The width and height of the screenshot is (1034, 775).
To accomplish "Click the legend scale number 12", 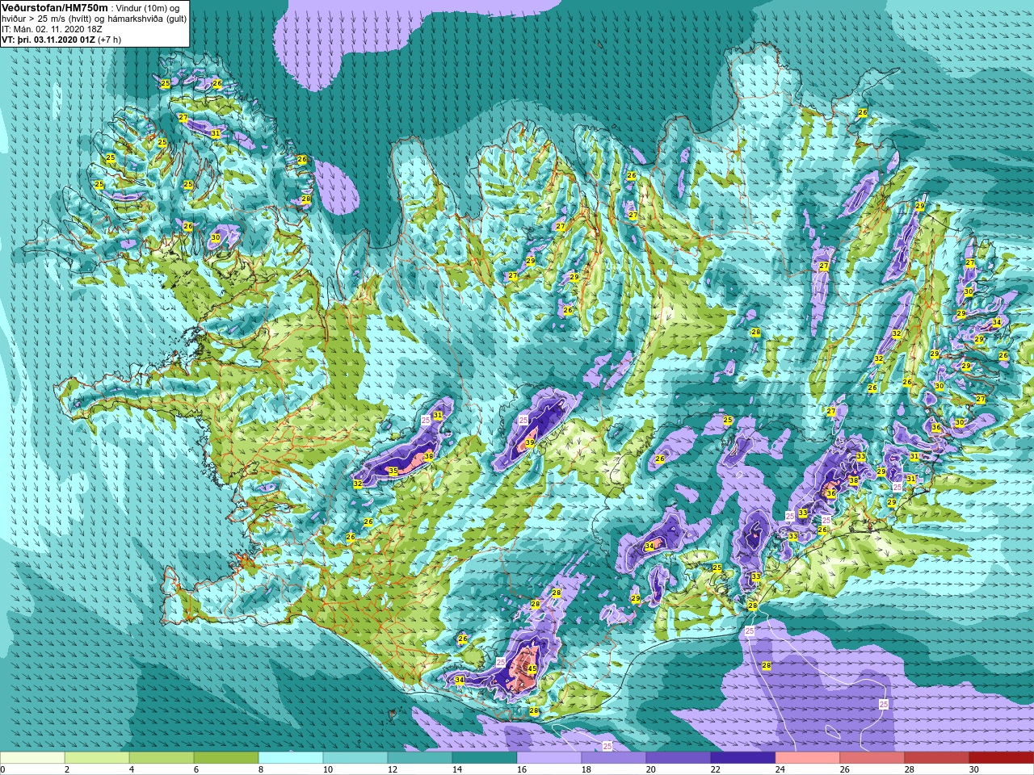I will pyautogui.click(x=393, y=769).
